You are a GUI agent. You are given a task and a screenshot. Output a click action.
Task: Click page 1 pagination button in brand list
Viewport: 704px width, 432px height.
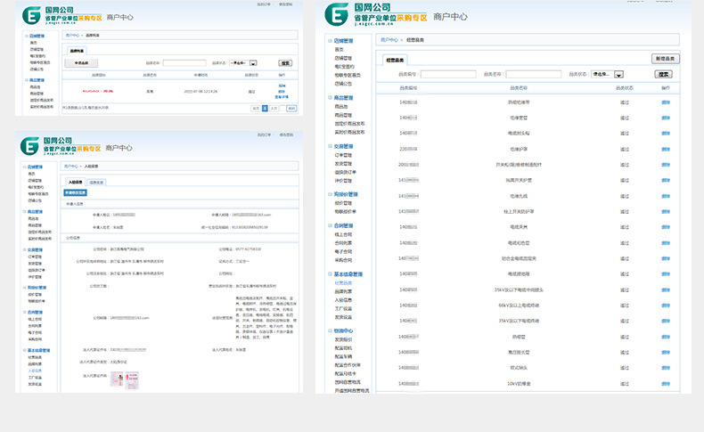point(265,108)
